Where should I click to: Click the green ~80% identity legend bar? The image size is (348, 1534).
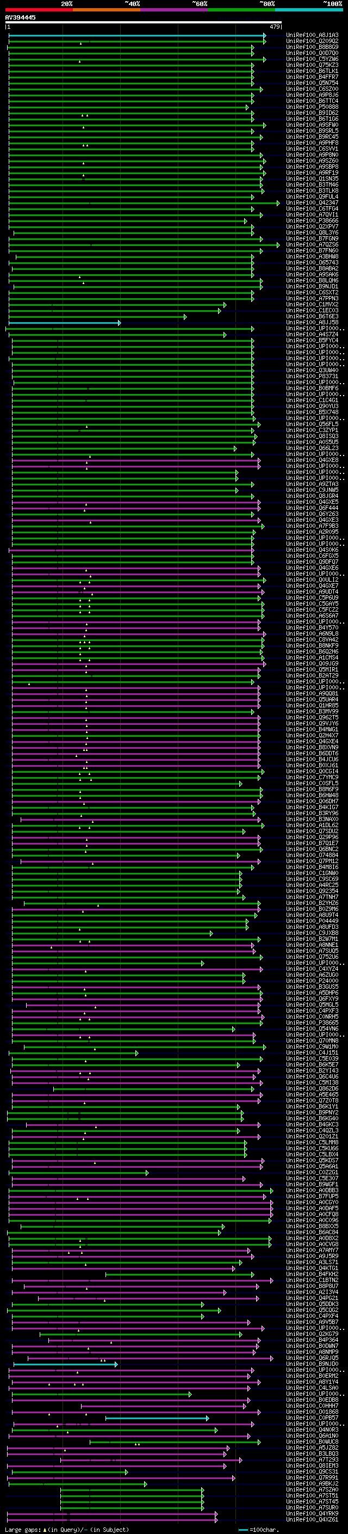point(241,10)
